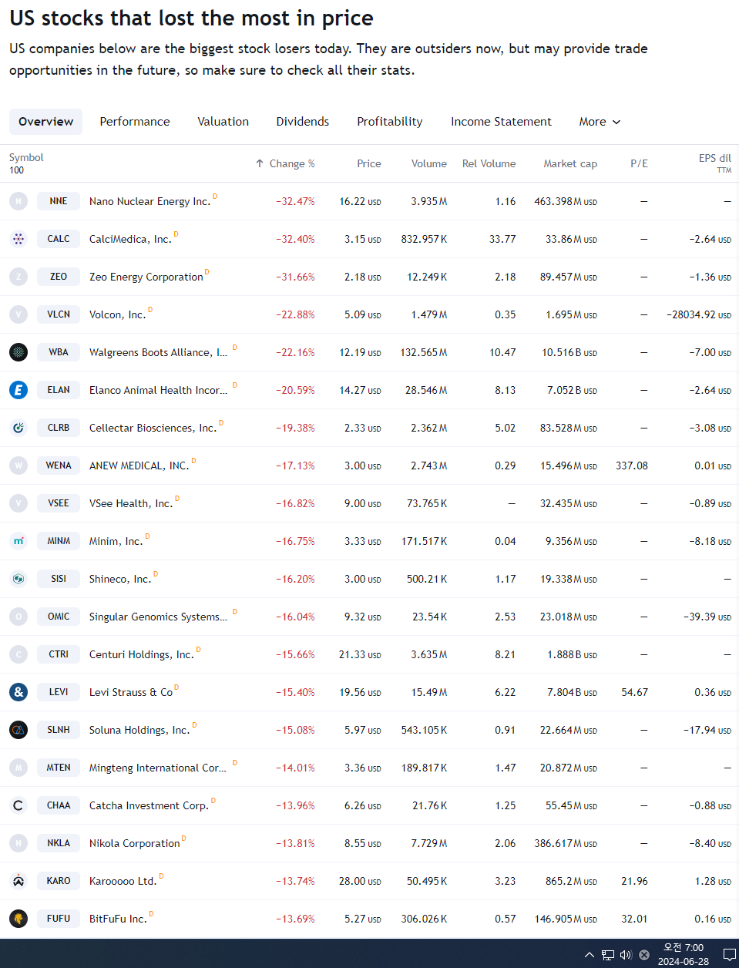
Task: Click the 10.516 B market cap value
Action: click(x=569, y=352)
